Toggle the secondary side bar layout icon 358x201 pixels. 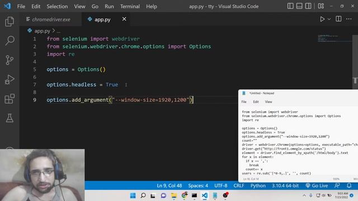[x=308, y=6]
